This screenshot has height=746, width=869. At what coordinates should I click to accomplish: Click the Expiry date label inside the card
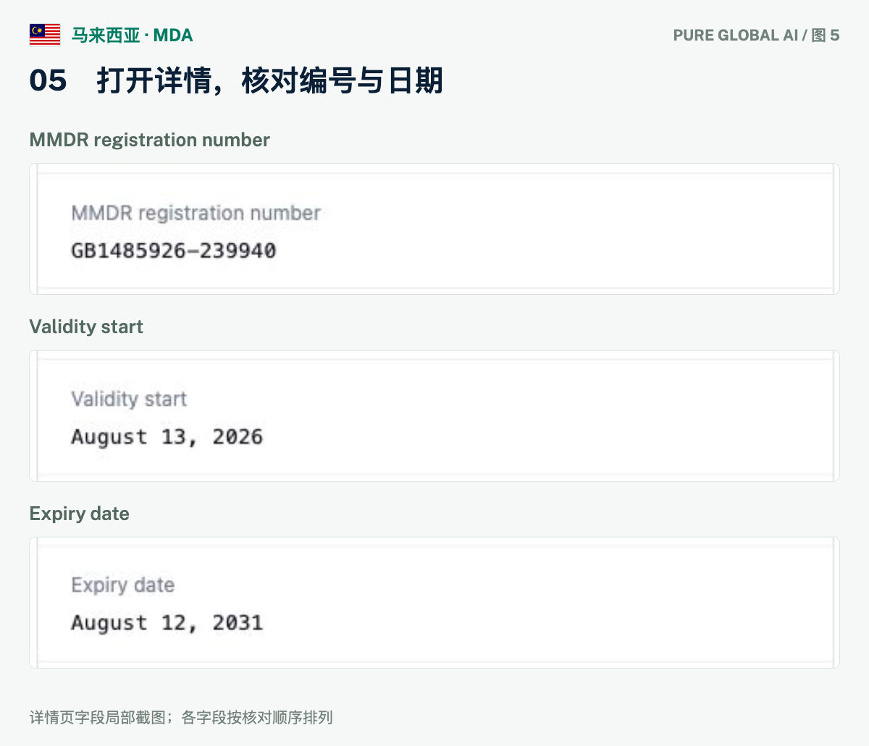122,585
